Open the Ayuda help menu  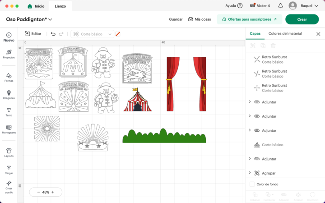click(x=234, y=6)
